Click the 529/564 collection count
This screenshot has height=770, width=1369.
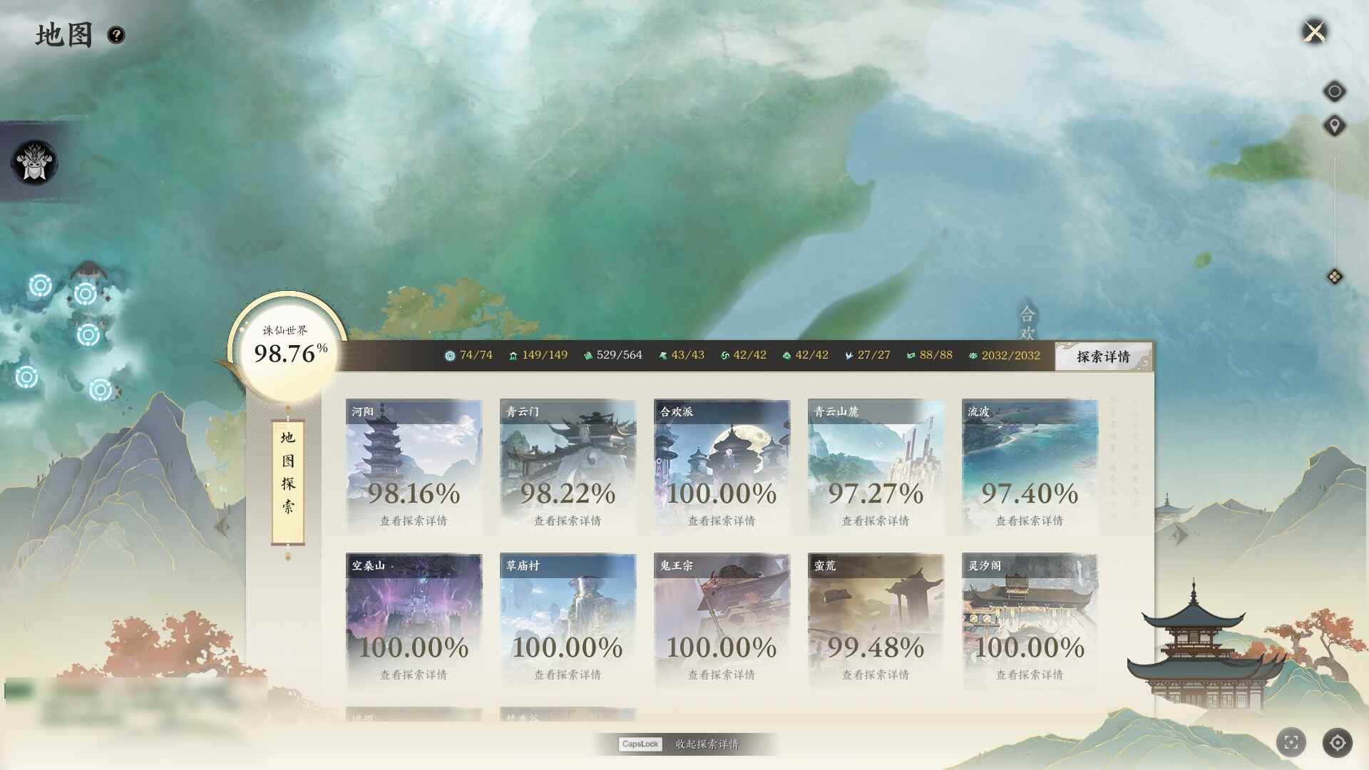point(620,355)
